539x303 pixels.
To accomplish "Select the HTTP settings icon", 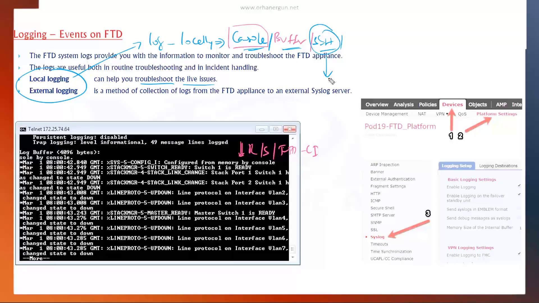I will [375, 193].
